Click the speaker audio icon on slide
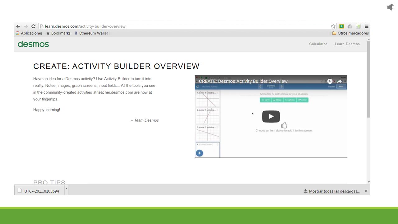This screenshot has height=224, width=398. point(391,7)
